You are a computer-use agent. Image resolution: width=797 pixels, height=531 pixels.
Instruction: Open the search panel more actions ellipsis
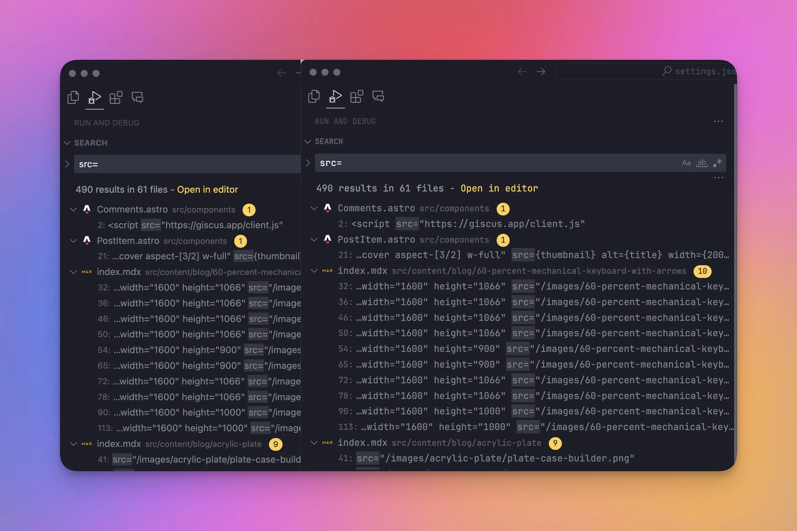click(718, 178)
